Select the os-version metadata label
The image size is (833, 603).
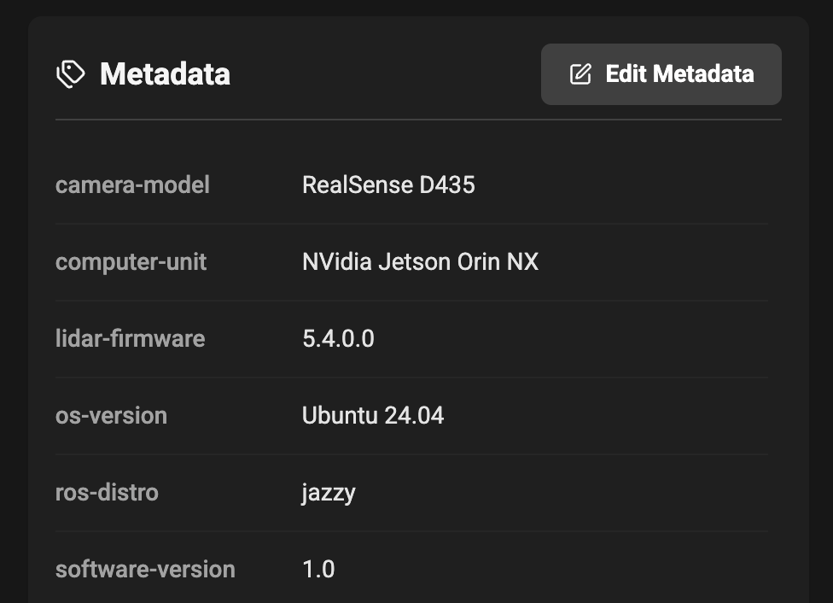tap(111, 415)
